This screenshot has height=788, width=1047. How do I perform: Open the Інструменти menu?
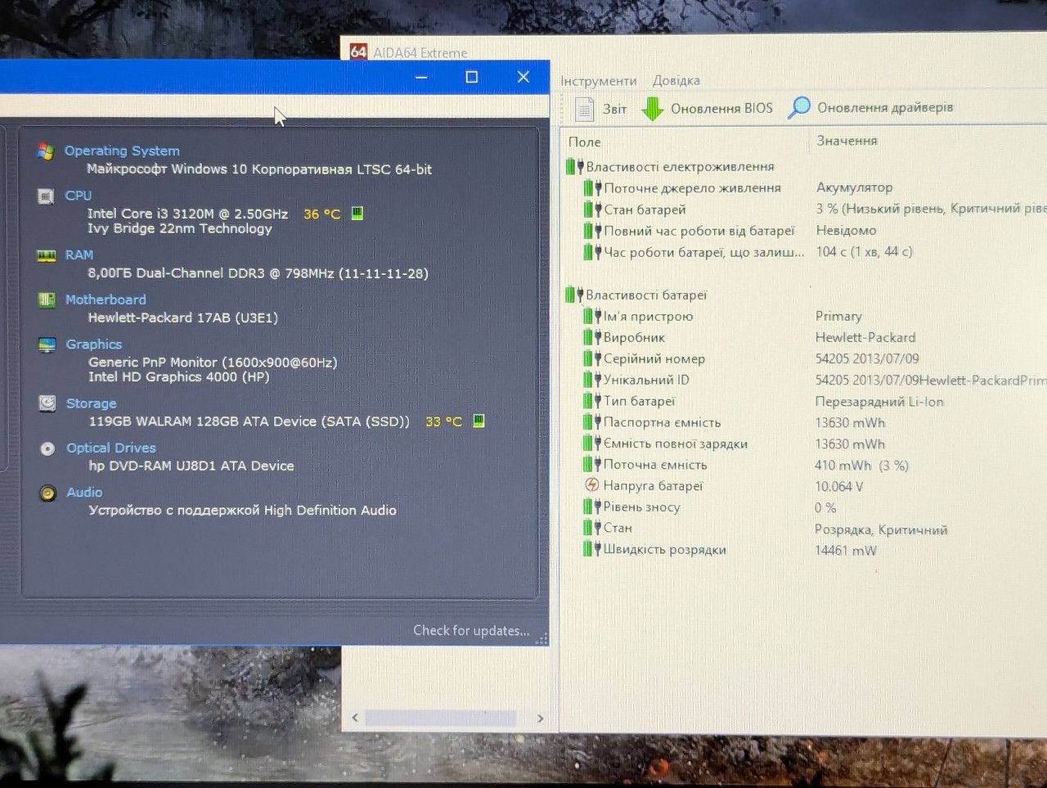point(599,81)
